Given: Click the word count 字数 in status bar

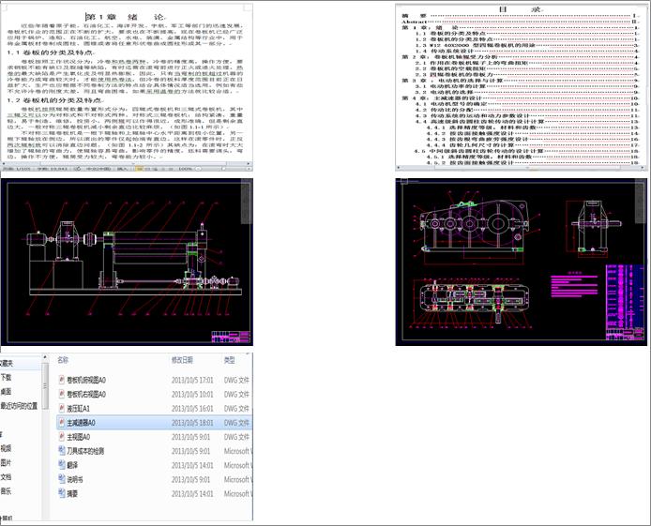Looking at the screenshot, I should tap(52, 169).
